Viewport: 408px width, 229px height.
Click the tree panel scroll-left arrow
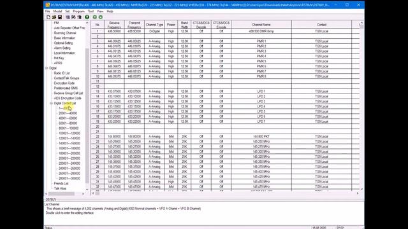coord(47,193)
